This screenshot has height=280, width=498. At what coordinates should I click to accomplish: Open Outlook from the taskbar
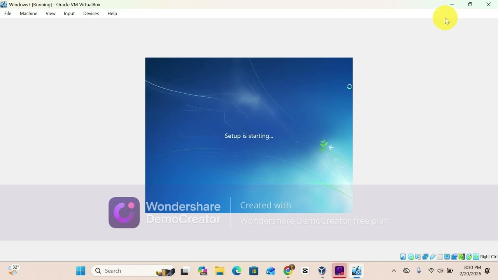click(271, 271)
